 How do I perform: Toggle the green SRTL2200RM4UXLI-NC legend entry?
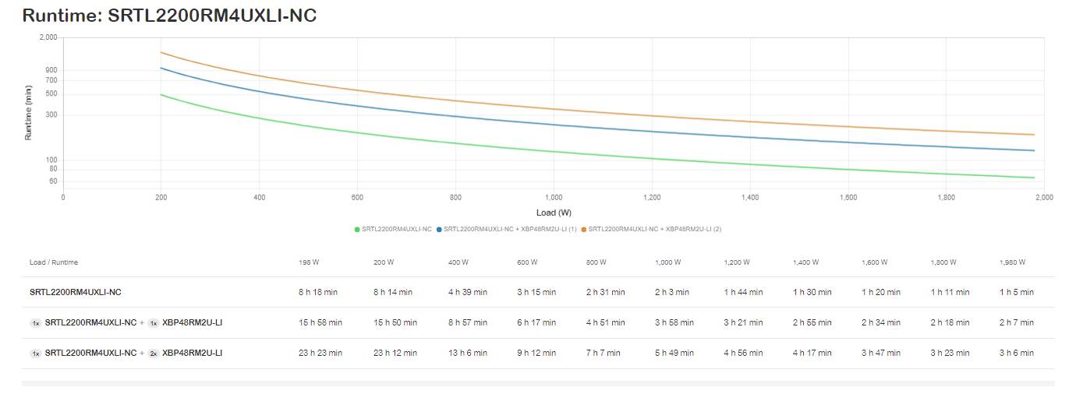393,229
